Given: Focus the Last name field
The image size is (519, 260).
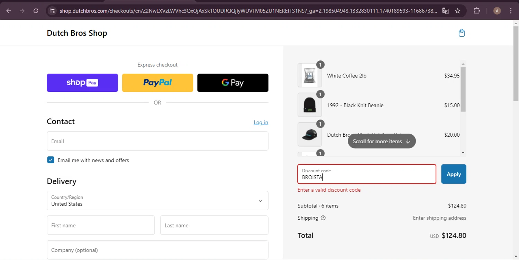Looking at the screenshot, I should (214, 225).
